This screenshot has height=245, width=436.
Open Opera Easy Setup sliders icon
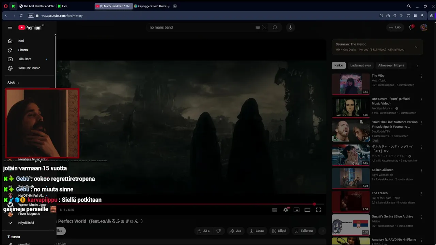pyautogui.click(x=415, y=16)
